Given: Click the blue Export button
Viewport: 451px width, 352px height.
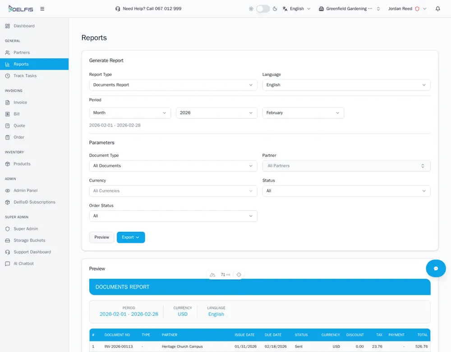Looking at the screenshot, I should click(130, 237).
